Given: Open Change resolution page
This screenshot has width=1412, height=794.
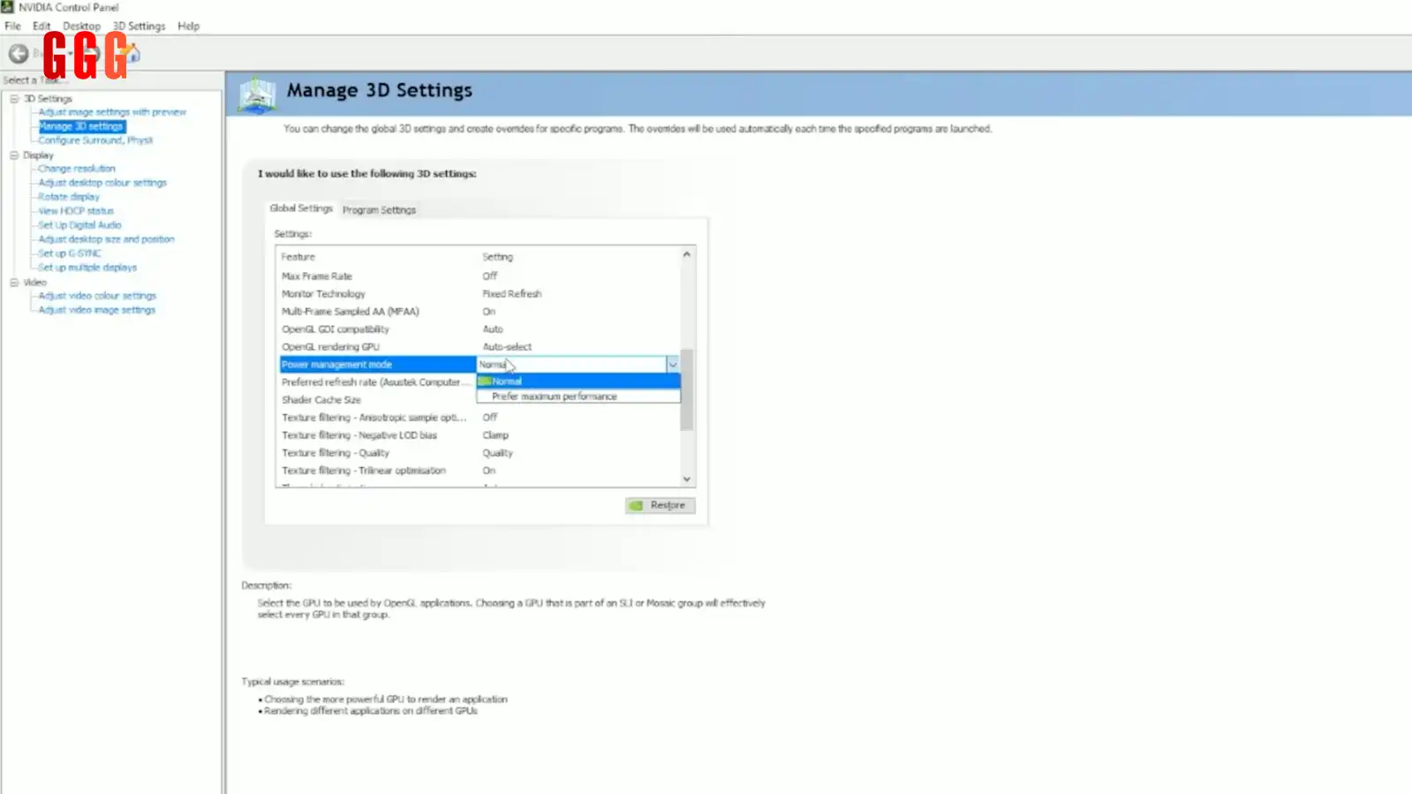Looking at the screenshot, I should pyautogui.click(x=77, y=169).
